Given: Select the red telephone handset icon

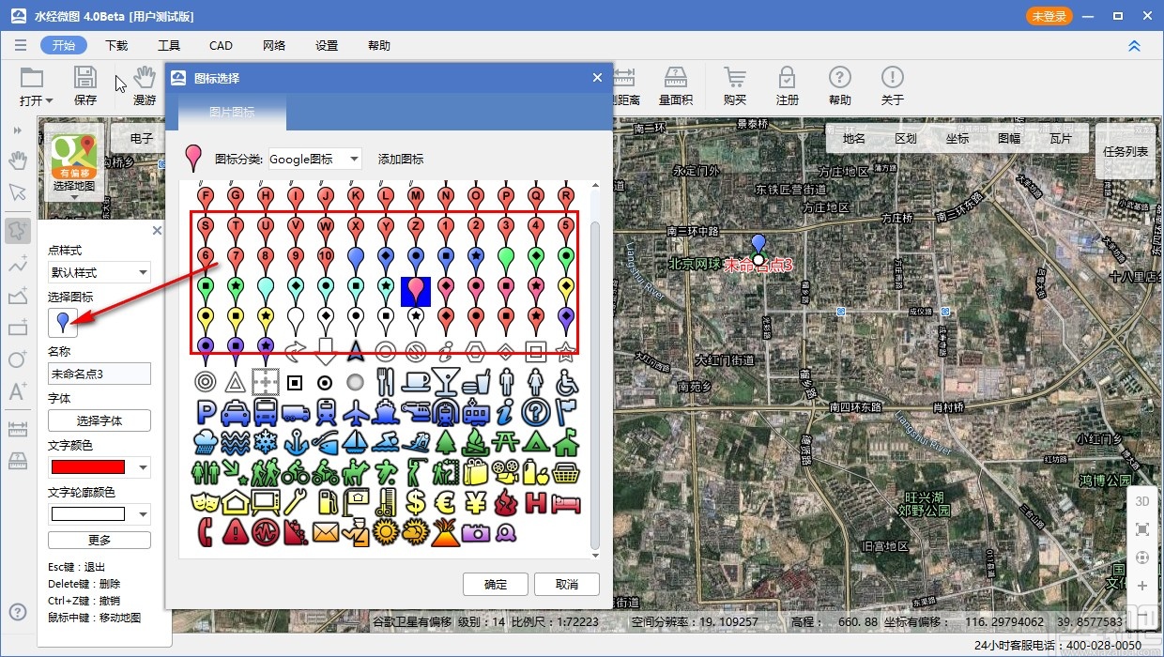Looking at the screenshot, I should point(206,532).
